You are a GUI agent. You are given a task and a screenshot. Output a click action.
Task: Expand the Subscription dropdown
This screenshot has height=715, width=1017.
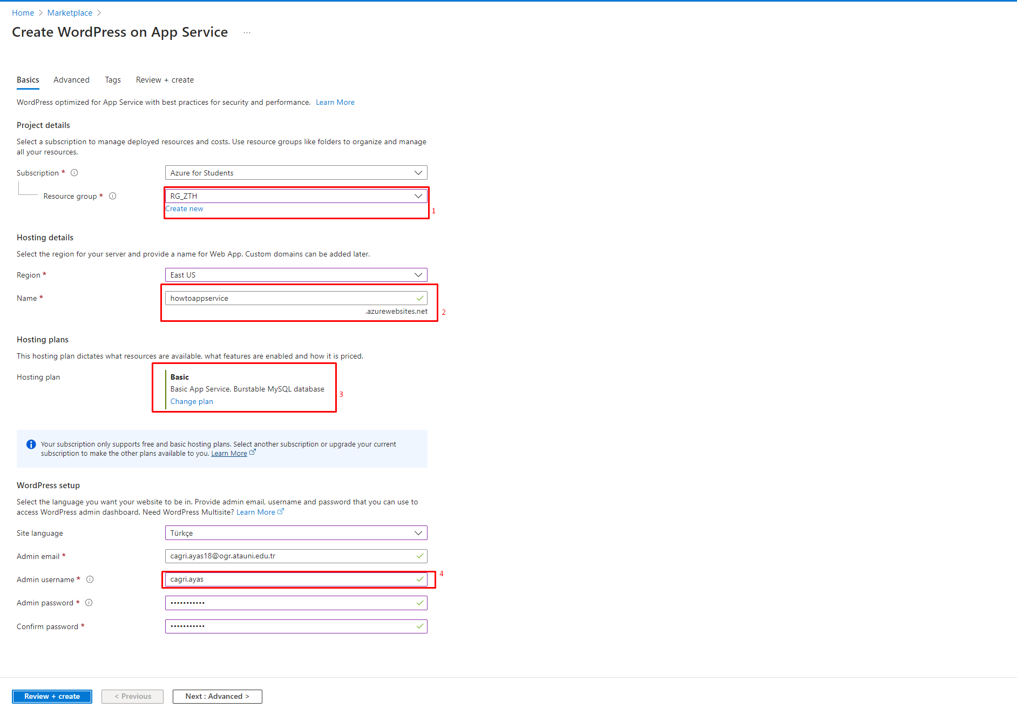pyautogui.click(x=296, y=173)
